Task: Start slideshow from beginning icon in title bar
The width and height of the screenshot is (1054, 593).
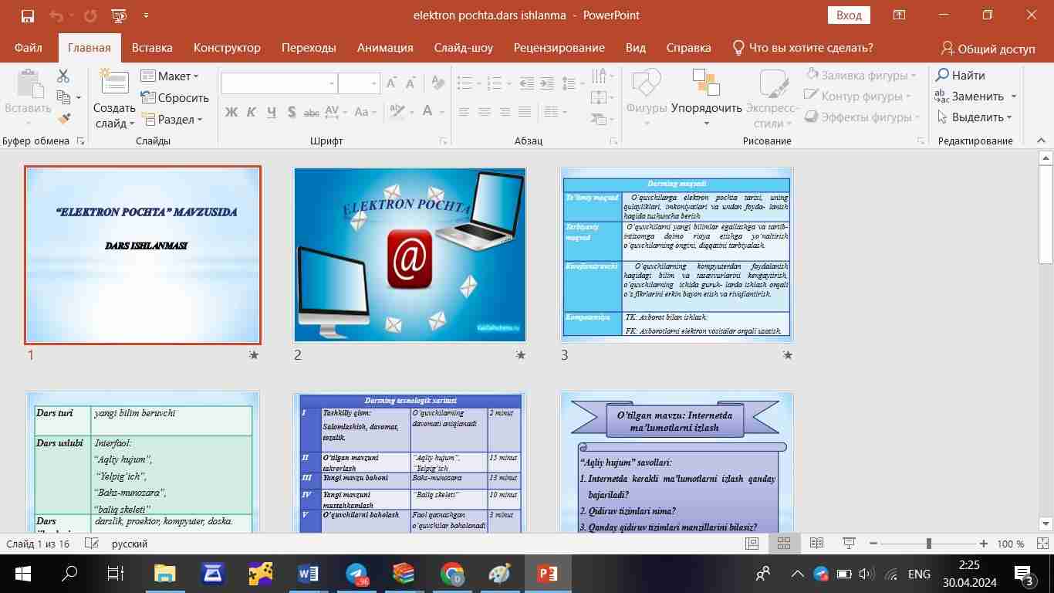Action: (x=119, y=15)
